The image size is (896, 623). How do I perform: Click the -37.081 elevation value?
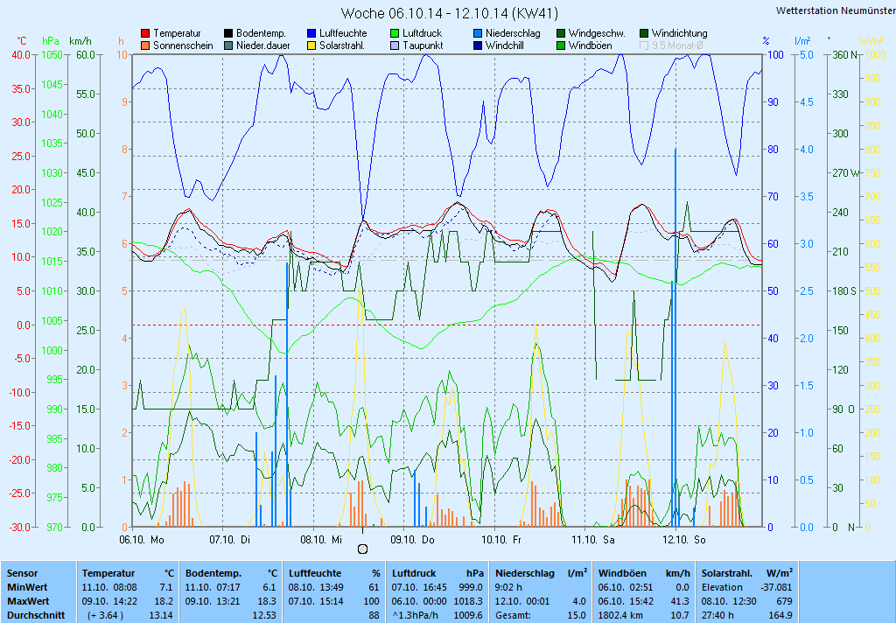click(777, 588)
